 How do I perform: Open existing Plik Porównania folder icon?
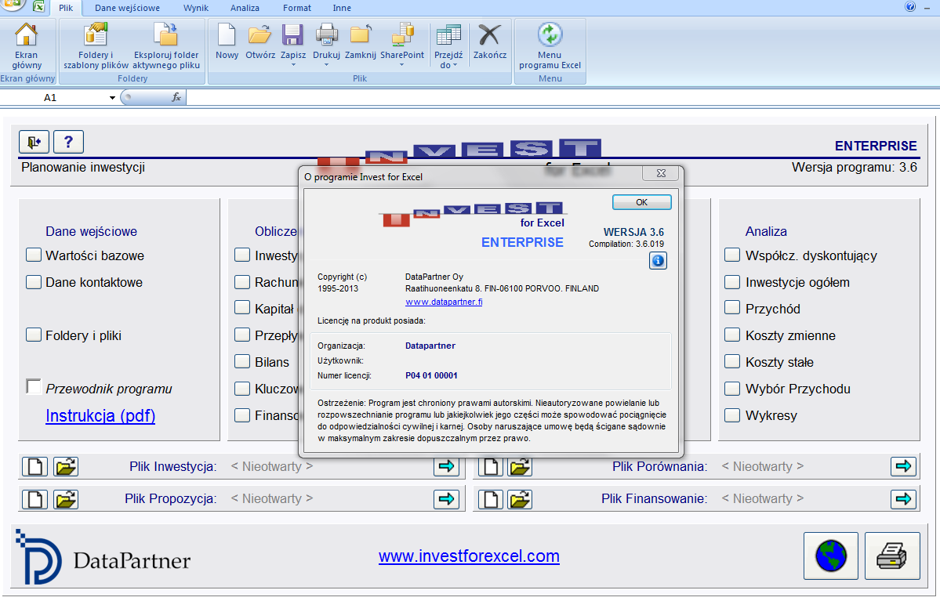point(520,466)
